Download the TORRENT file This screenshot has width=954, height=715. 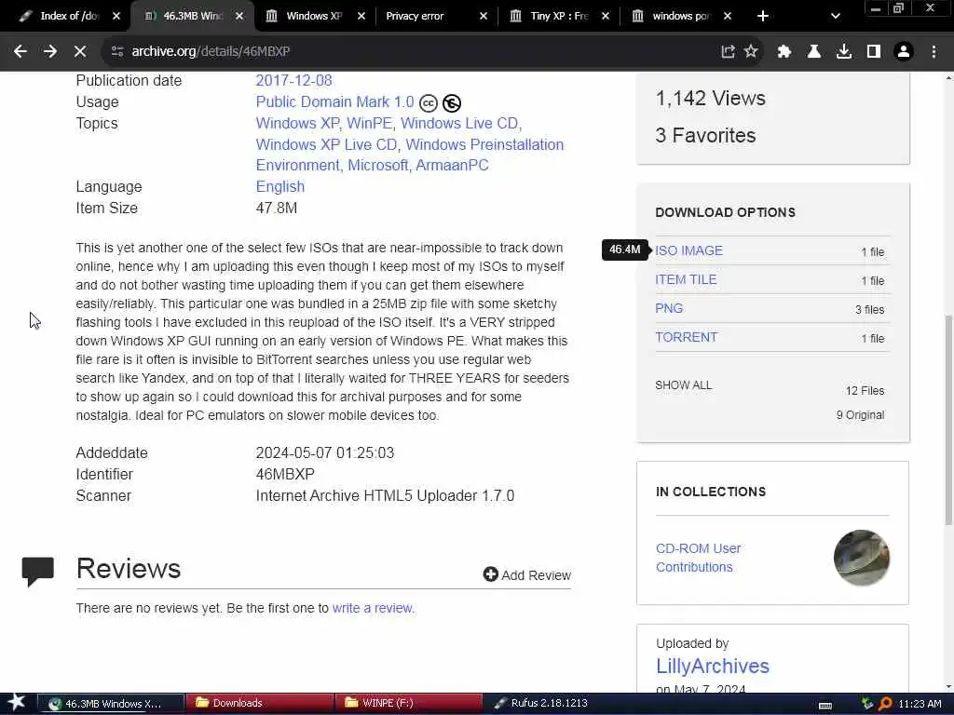click(x=687, y=337)
